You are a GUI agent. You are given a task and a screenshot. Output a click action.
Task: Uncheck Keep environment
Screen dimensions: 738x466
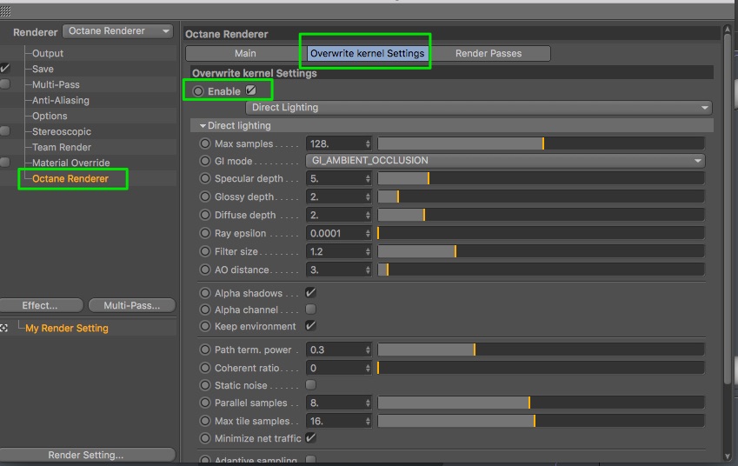[310, 326]
